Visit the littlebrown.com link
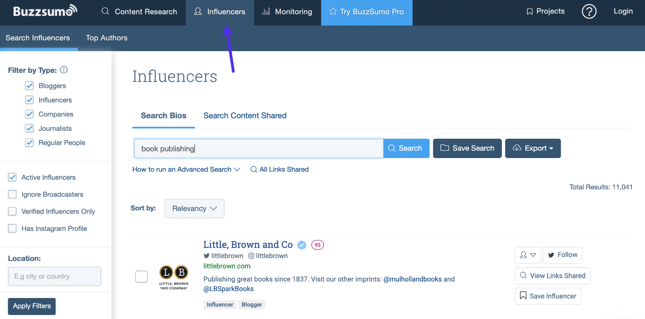 click(227, 266)
